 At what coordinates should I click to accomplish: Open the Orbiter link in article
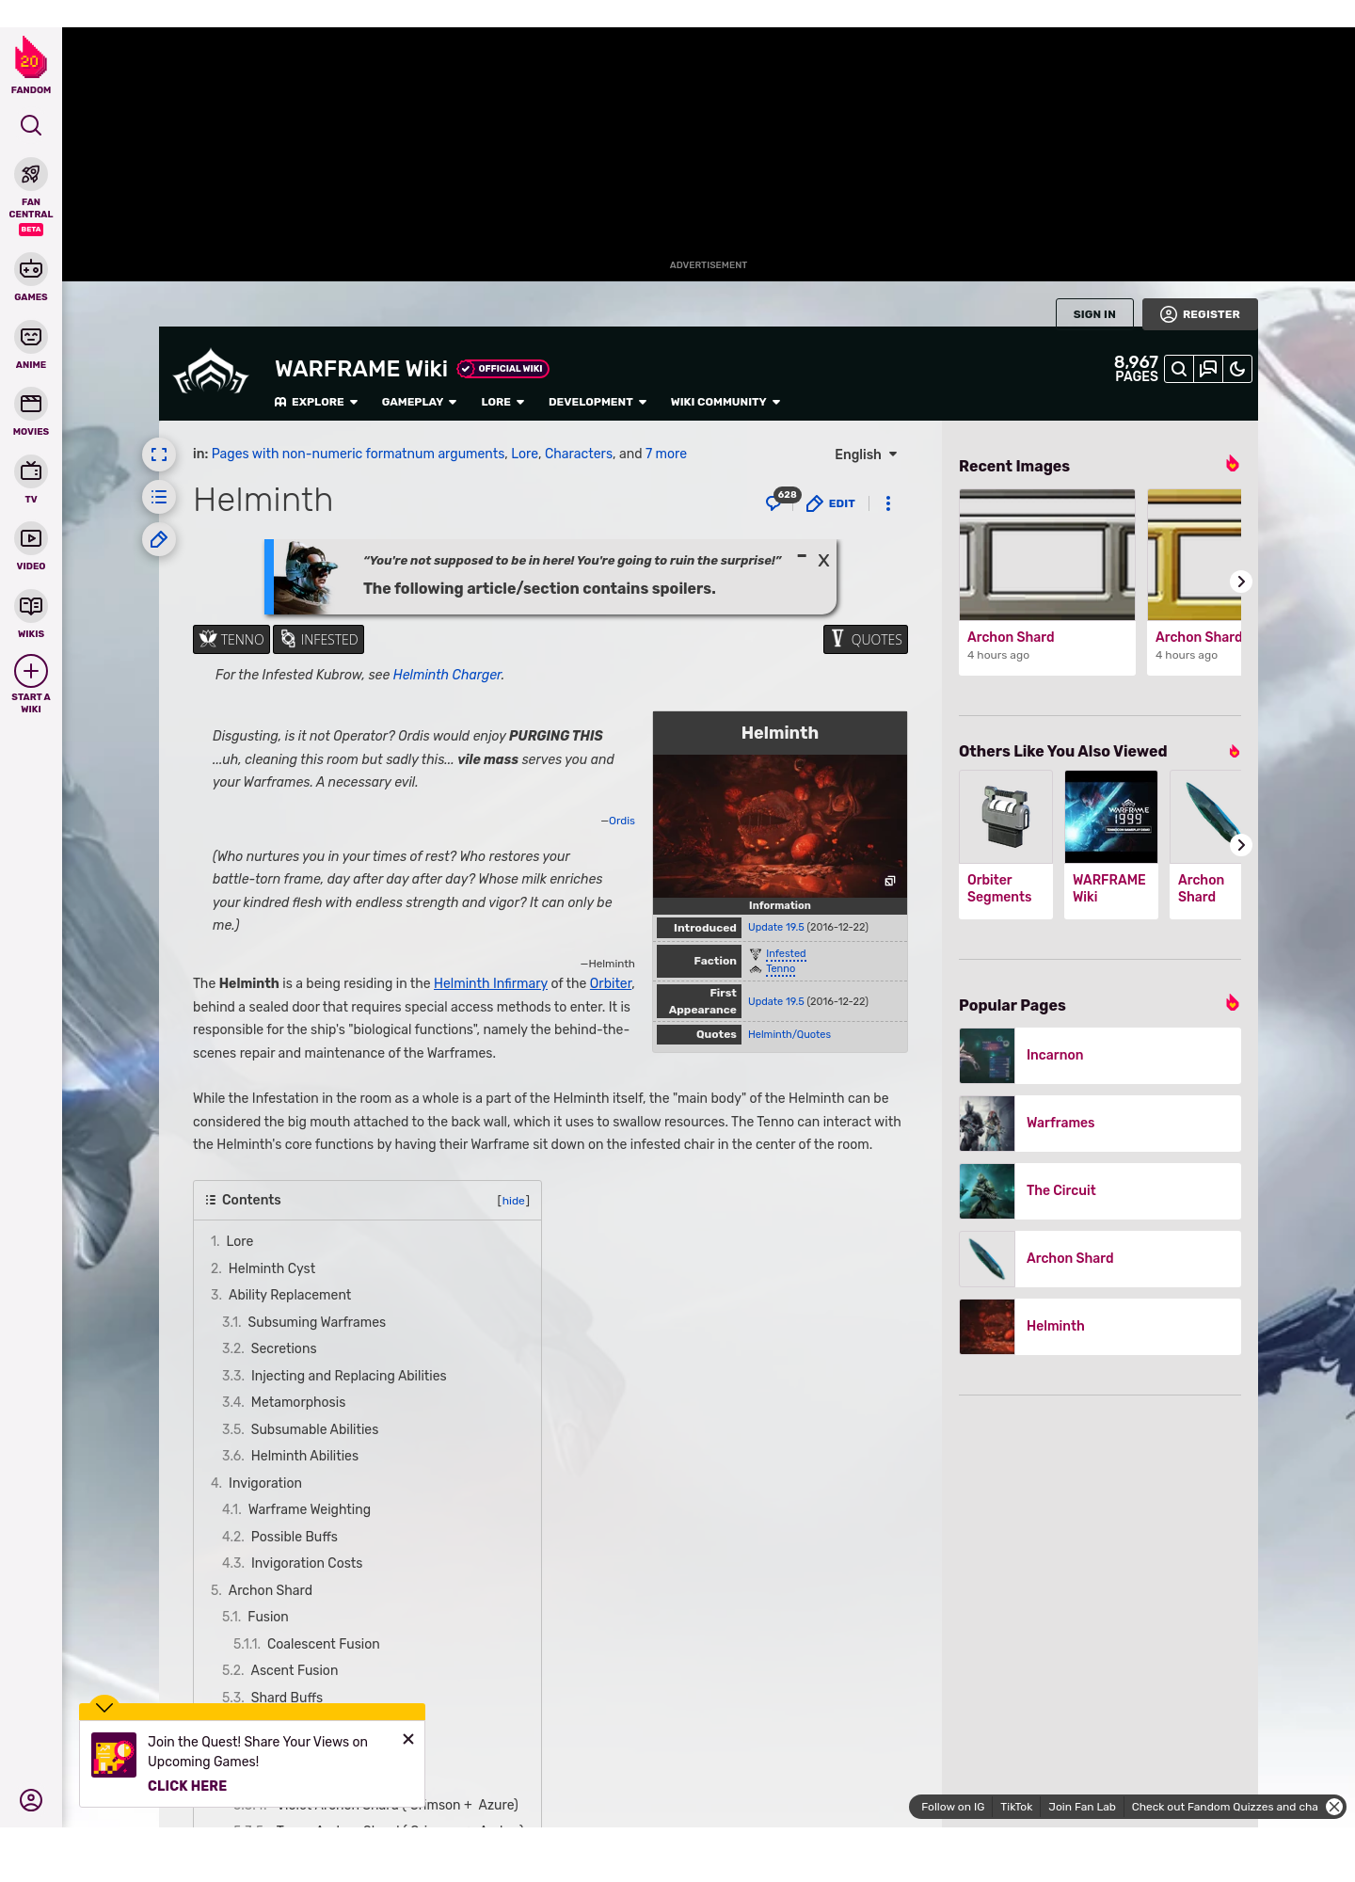pyautogui.click(x=611, y=983)
